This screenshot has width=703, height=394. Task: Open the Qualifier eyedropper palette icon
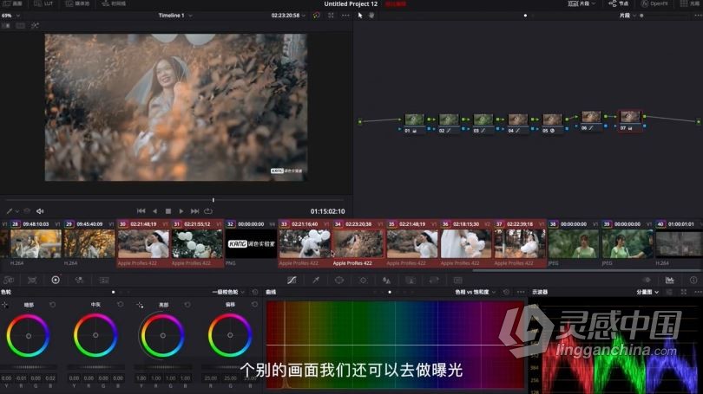(316, 280)
